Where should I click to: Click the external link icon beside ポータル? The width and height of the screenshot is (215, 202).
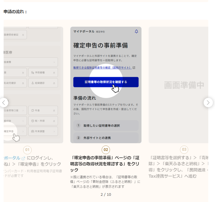tap(23, 158)
